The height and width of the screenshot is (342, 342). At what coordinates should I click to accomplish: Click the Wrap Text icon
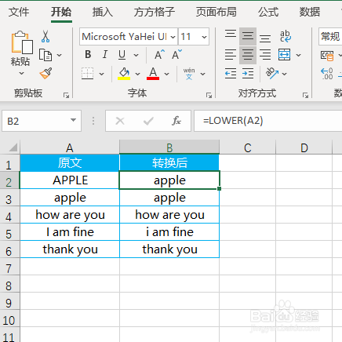coord(285,36)
